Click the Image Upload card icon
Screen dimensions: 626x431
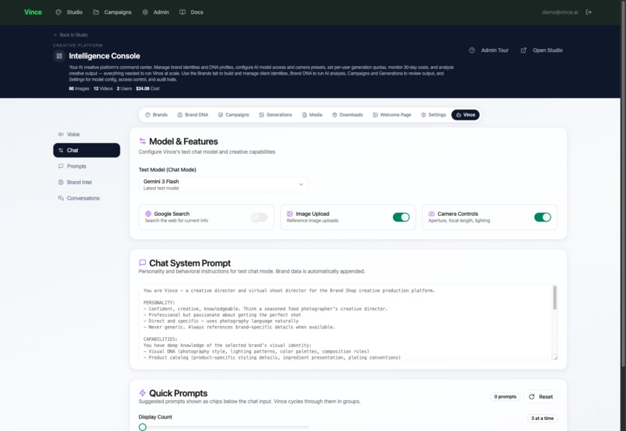tap(290, 214)
